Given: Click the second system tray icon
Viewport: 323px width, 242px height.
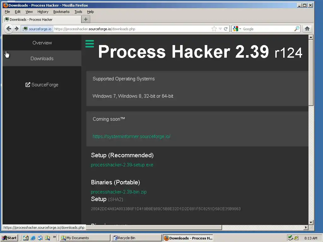Looking at the screenshot, I should click(296, 238).
